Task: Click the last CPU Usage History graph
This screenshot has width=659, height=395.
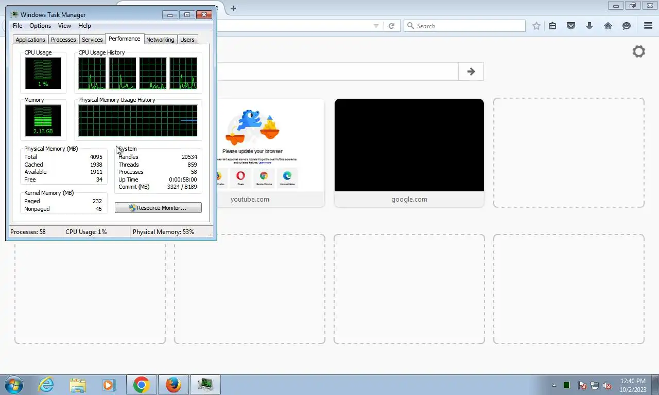Action: coord(183,73)
